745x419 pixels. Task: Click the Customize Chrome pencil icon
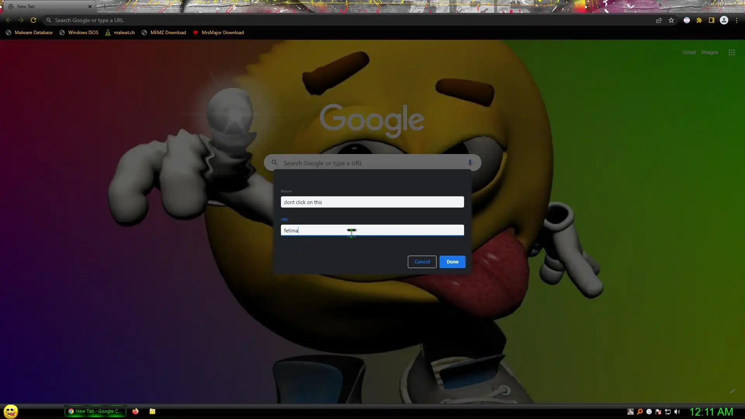coord(732,391)
